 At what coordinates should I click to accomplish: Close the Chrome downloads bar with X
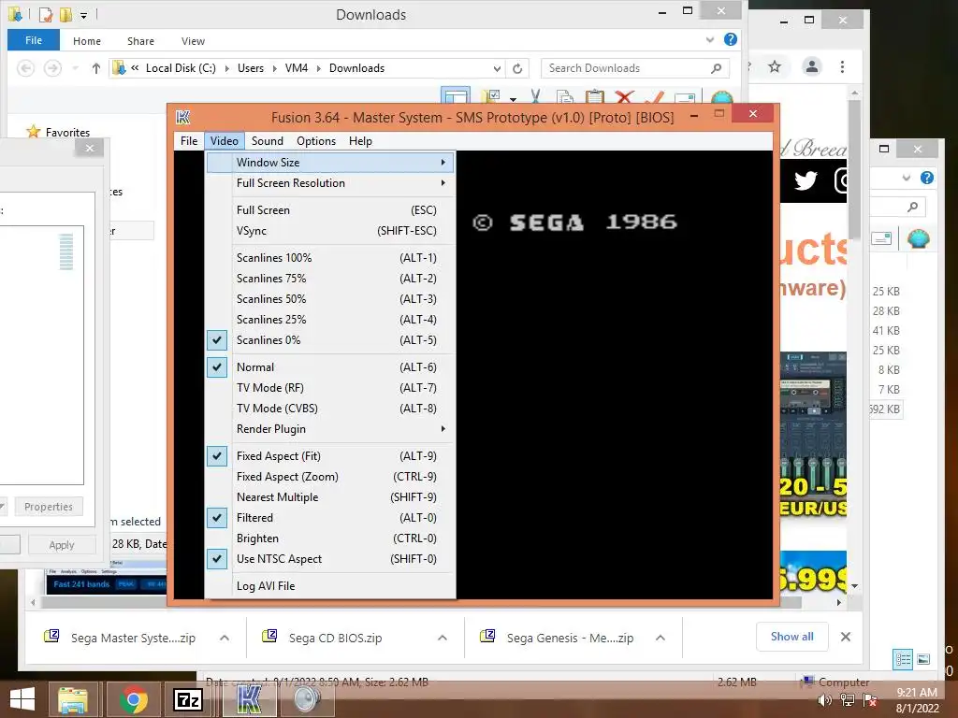click(846, 637)
